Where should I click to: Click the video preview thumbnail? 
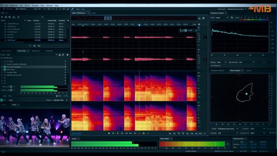click(35, 128)
